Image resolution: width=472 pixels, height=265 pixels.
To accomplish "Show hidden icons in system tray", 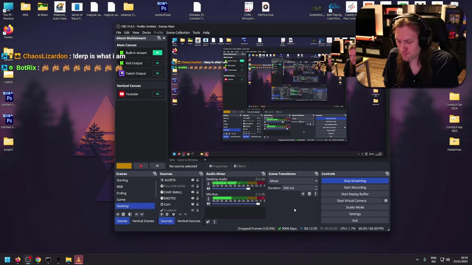I will click(417, 259).
